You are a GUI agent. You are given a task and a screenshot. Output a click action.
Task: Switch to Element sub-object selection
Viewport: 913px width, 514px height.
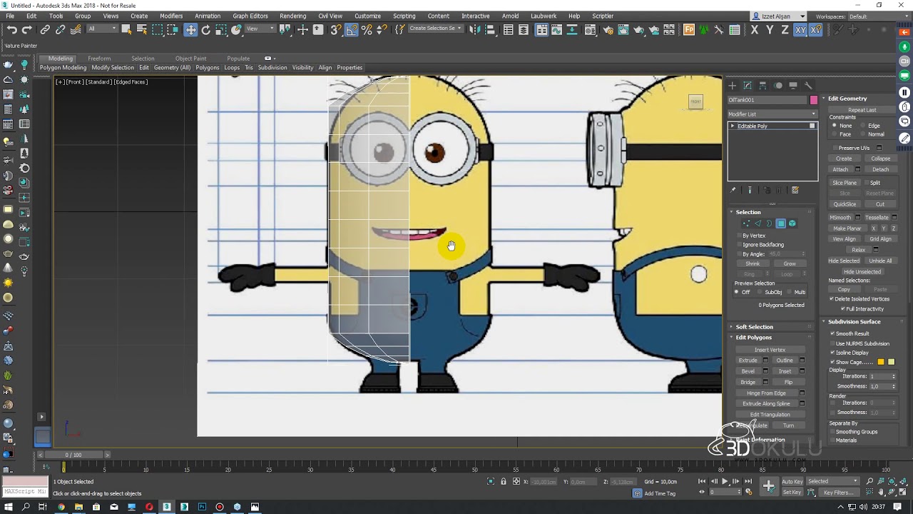point(792,223)
